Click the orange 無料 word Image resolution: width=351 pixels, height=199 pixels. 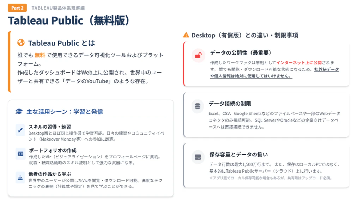point(40,55)
